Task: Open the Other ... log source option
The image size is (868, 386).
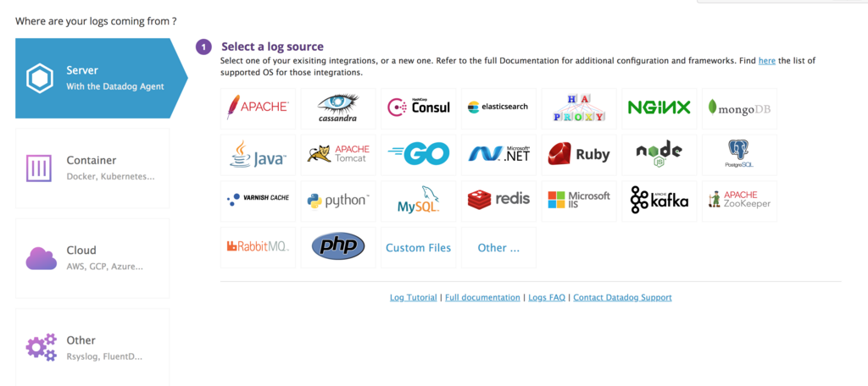Action: pos(498,247)
